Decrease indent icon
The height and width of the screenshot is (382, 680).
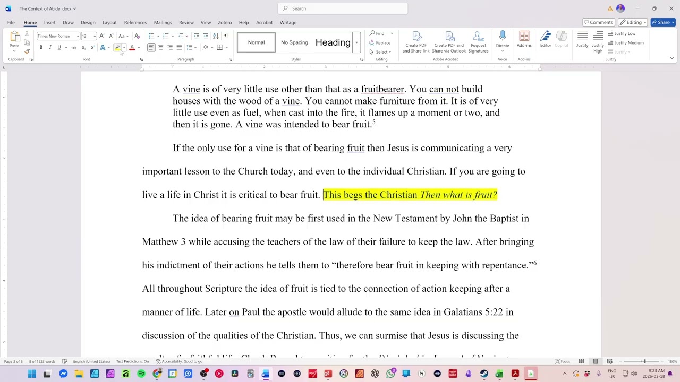coord(197,36)
